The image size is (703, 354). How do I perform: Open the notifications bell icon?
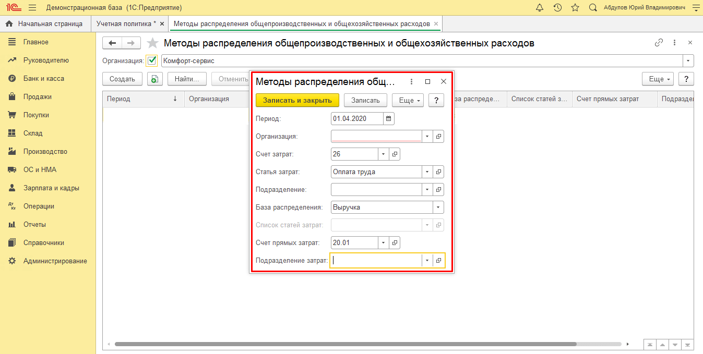coord(540,8)
